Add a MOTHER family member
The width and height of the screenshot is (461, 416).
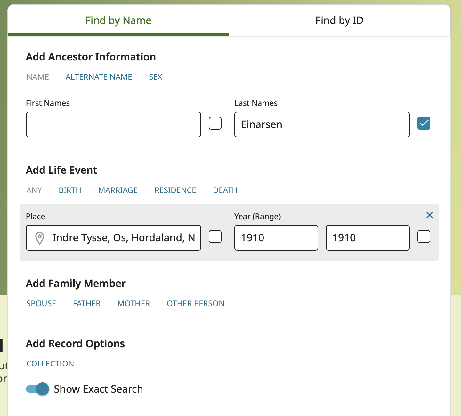[133, 303]
